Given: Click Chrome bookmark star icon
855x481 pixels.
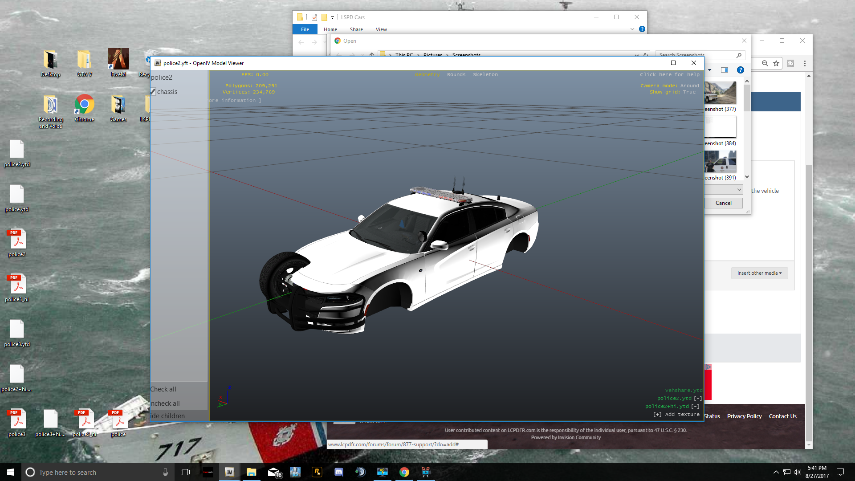Looking at the screenshot, I should 776,63.
